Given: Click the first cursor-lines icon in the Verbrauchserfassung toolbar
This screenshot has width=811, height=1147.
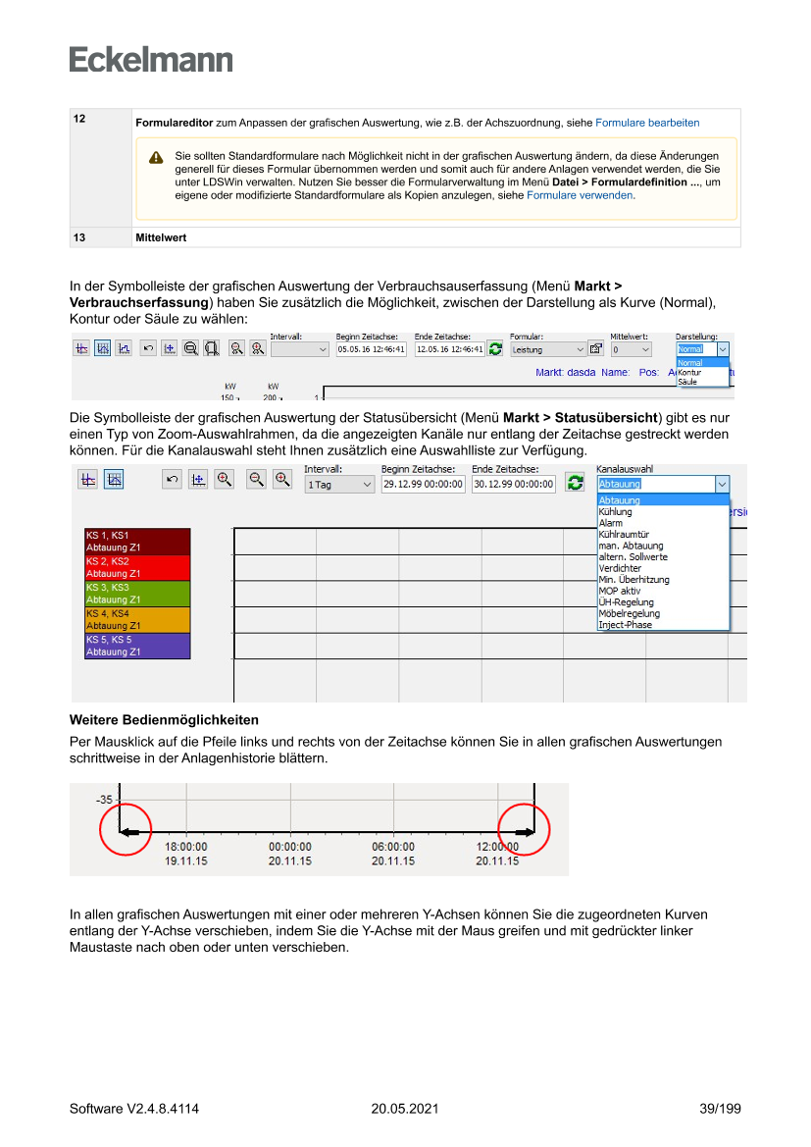Looking at the screenshot, I should [81, 348].
